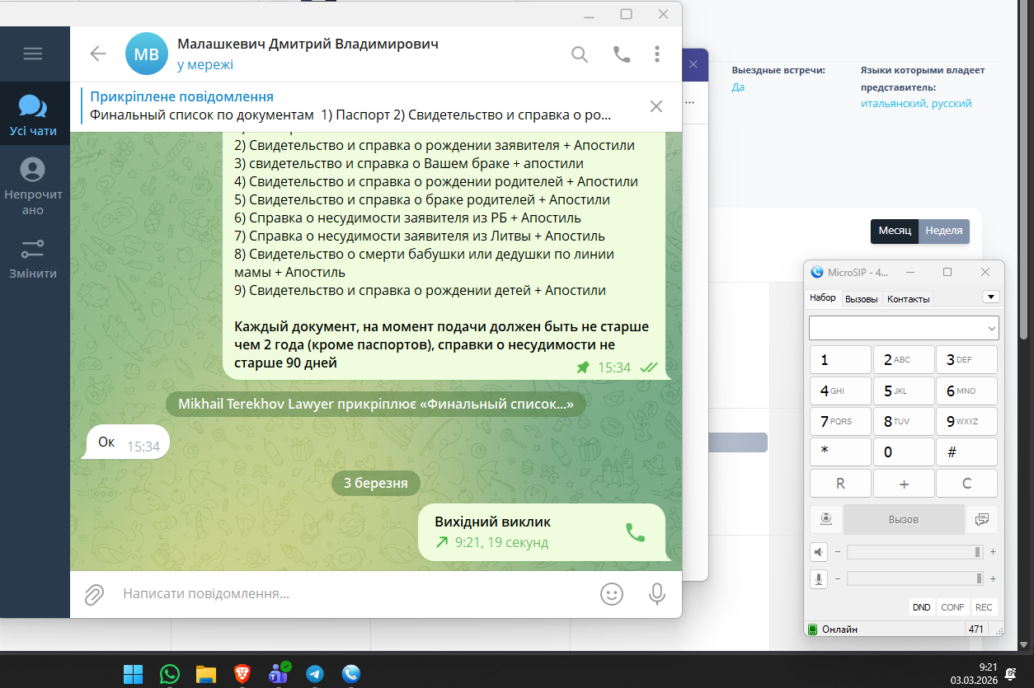This screenshot has height=688, width=1034.
Task: Open WhatsApp from the taskbar
Action: click(x=170, y=674)
